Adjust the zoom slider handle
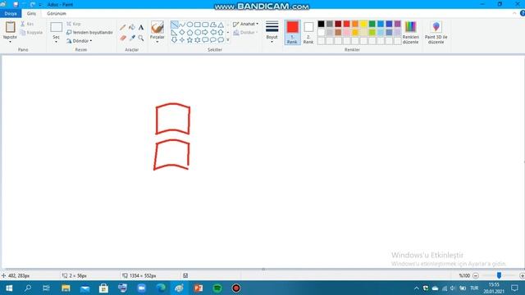 499,275
